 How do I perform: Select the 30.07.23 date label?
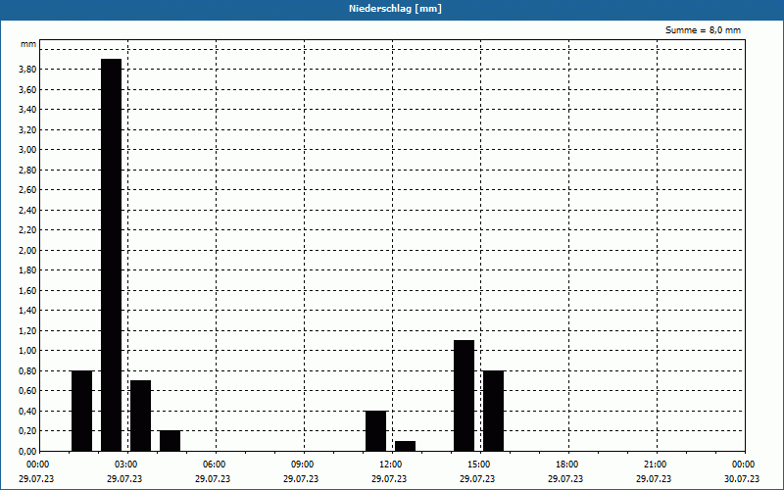click(x=742, y=479)
